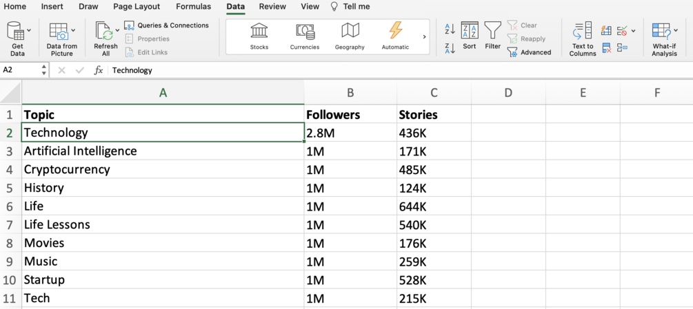Apply the Automatic data type
The width and height of the screenshot is (693, 309).
395,35
